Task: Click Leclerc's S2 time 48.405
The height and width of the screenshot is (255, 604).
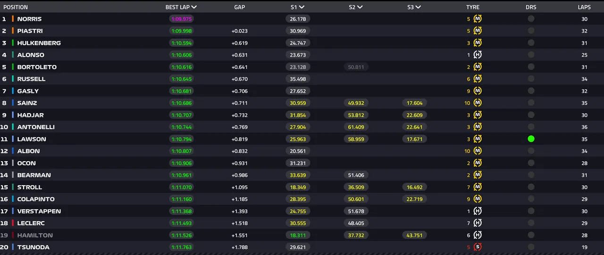Action: [356, 223]
